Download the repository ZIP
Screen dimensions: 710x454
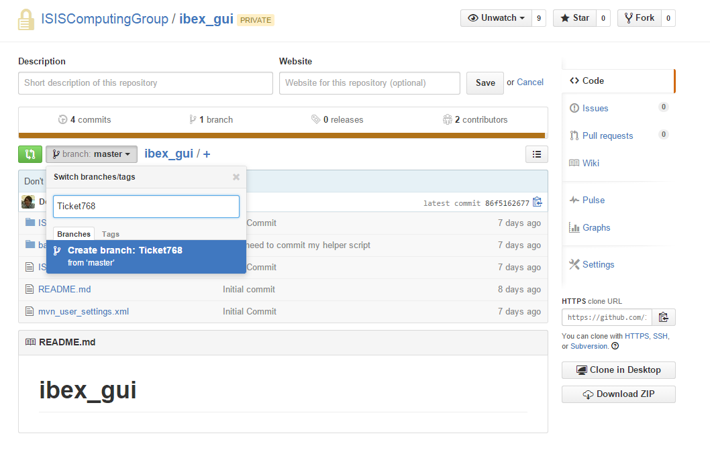click(619, 394)
